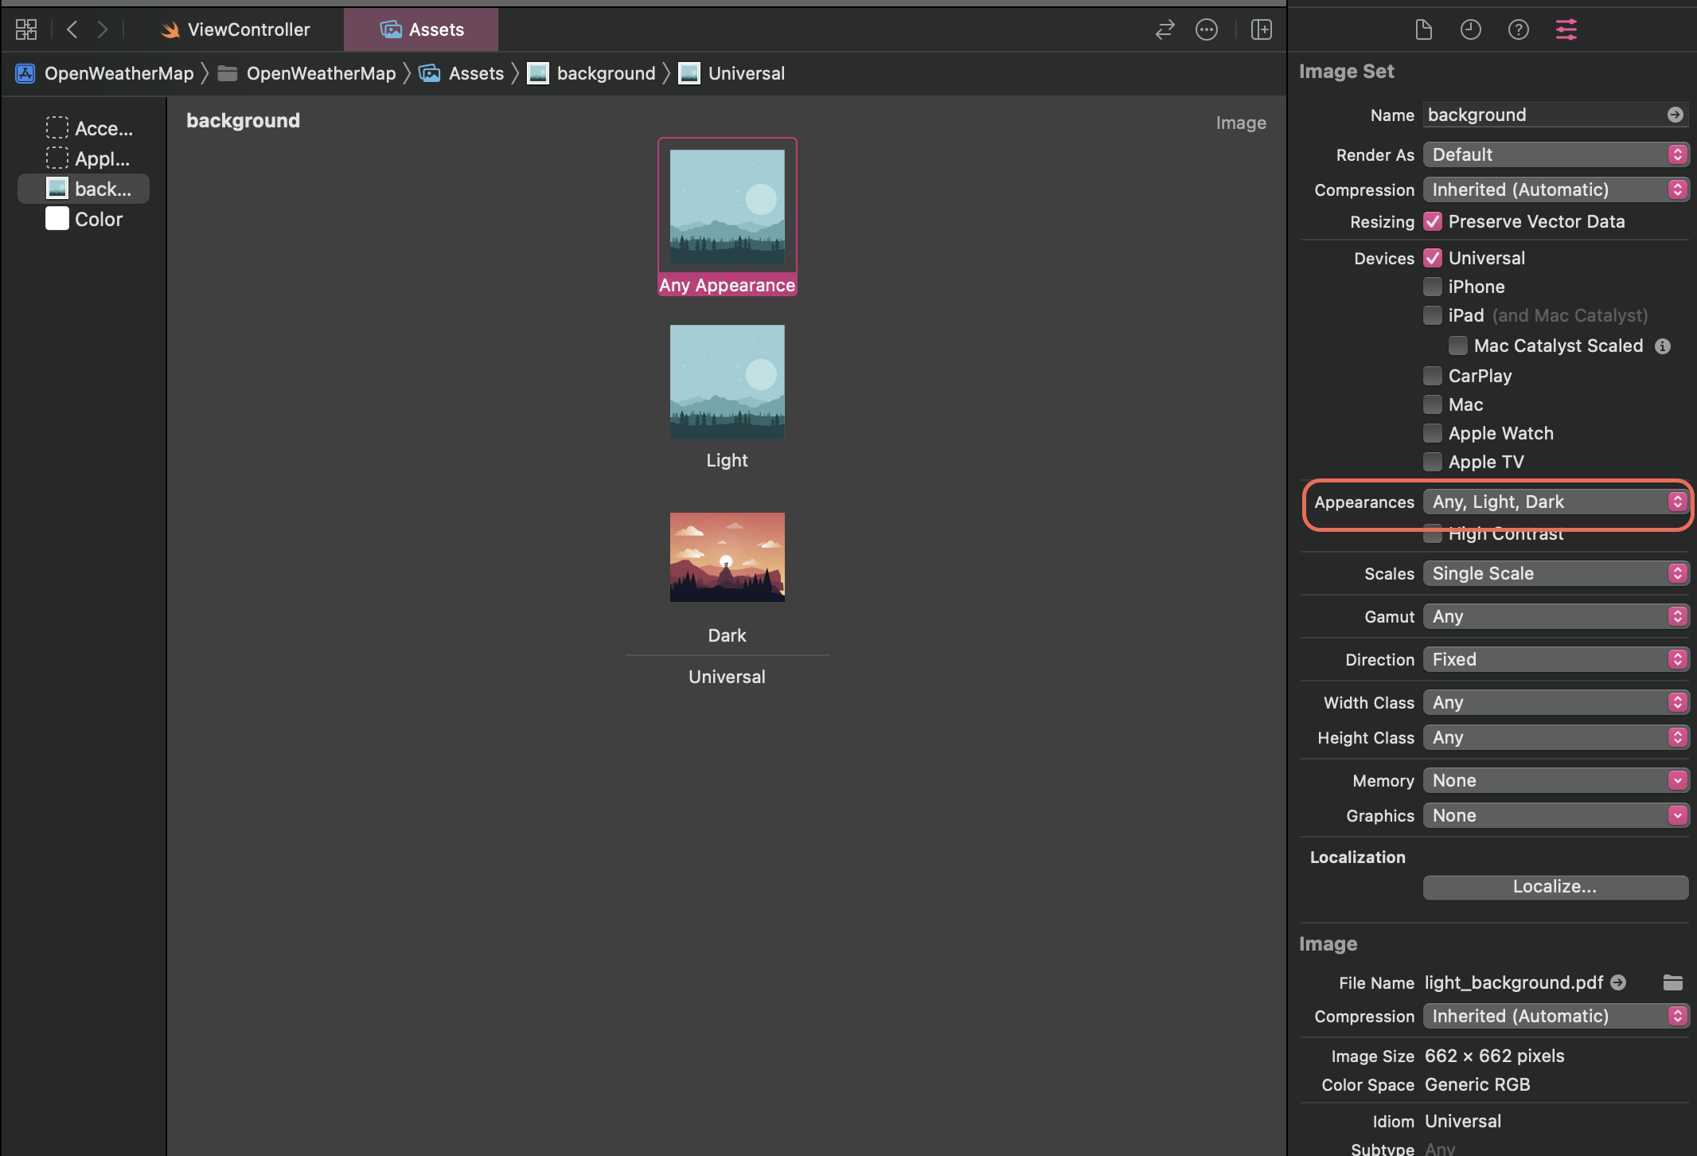
Task: Enable the Apple Watch checkbox
Action: point(1433,433)
